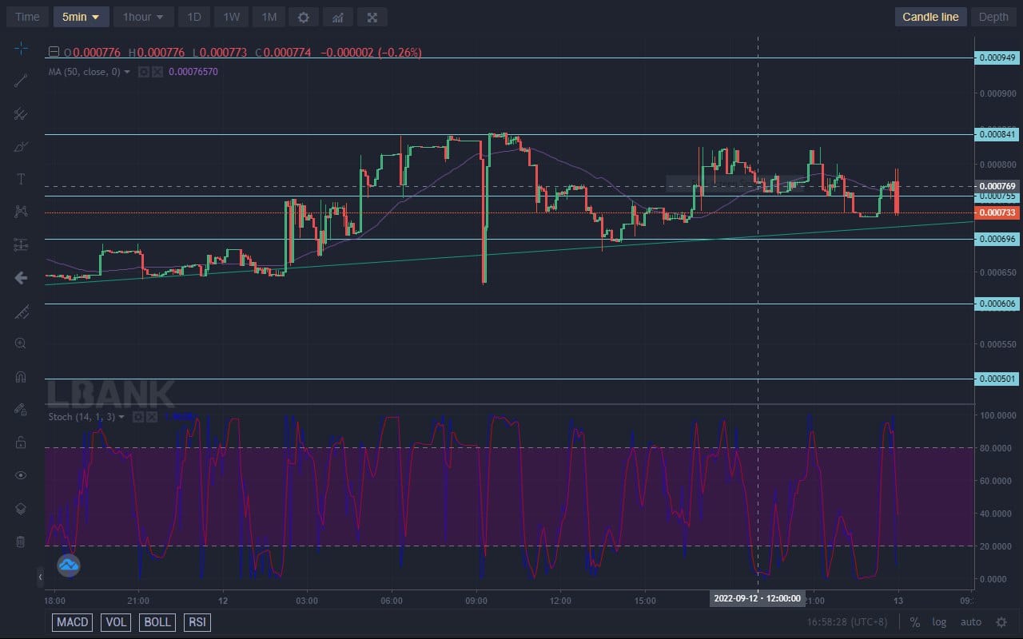
Task: Select the 1M timeframe
Action: coord(269,17)
